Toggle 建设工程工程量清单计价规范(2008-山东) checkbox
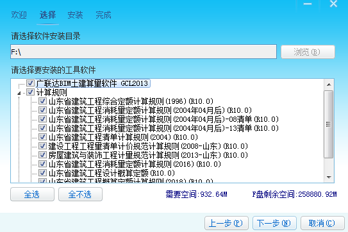The width and height of the screenshot is (348, 232). [42, 146]
